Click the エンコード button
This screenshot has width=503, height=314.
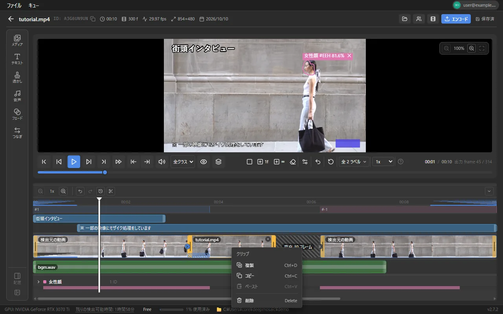pos(456,19)
